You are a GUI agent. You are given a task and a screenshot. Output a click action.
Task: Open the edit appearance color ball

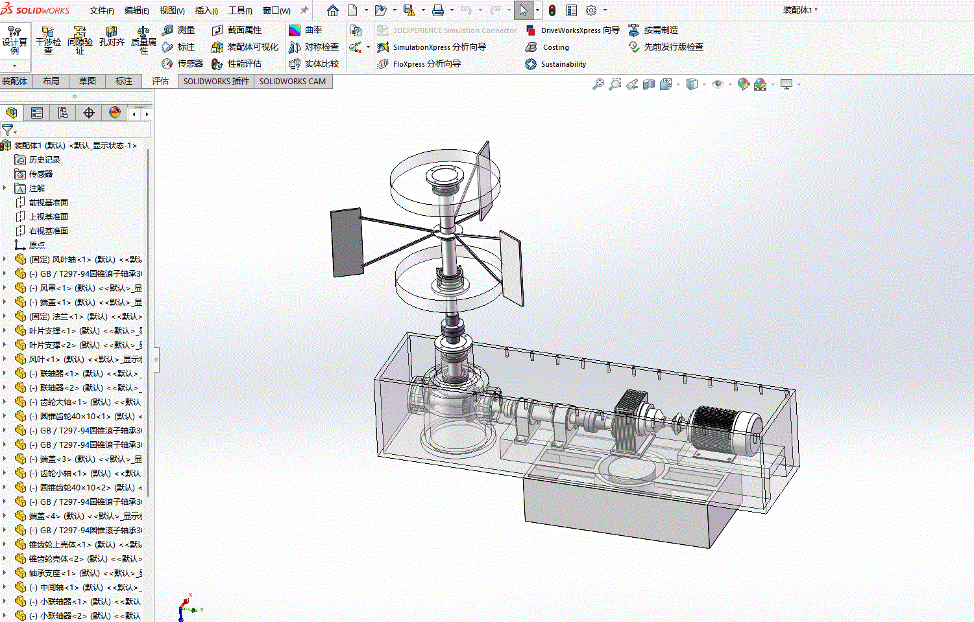pos(743,84)
